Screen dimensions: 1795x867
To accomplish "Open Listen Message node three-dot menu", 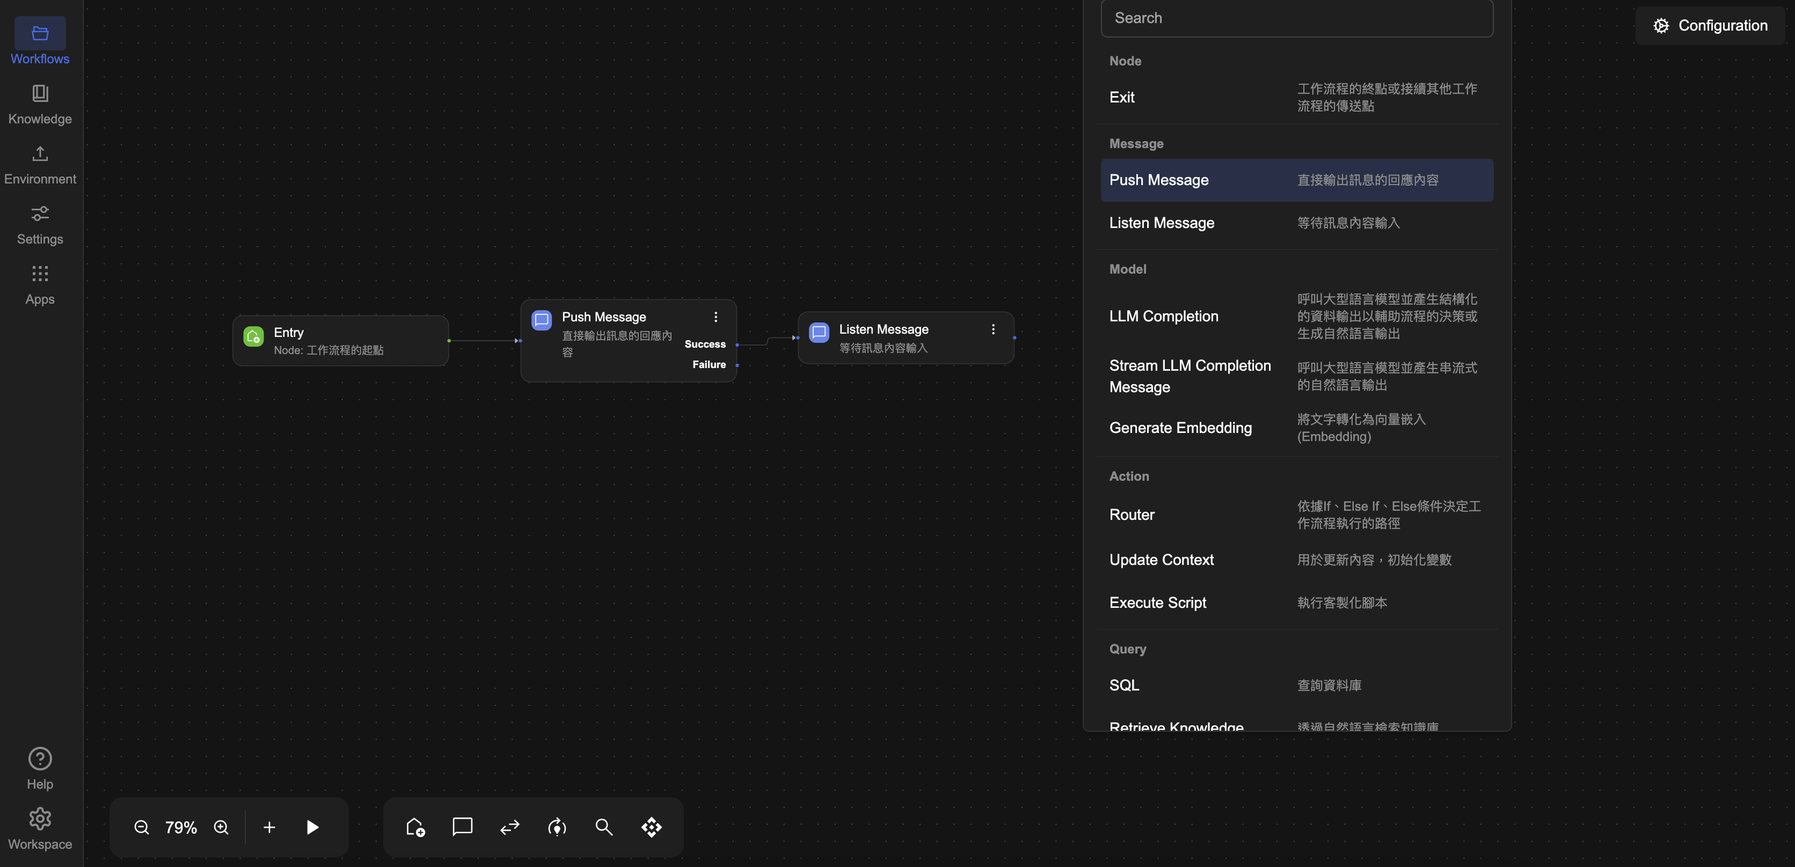I will tap(993, 329).
